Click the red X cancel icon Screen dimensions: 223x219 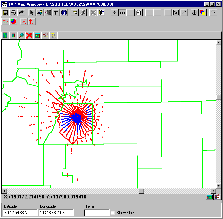pyautogui.click(x=29, y=35)
